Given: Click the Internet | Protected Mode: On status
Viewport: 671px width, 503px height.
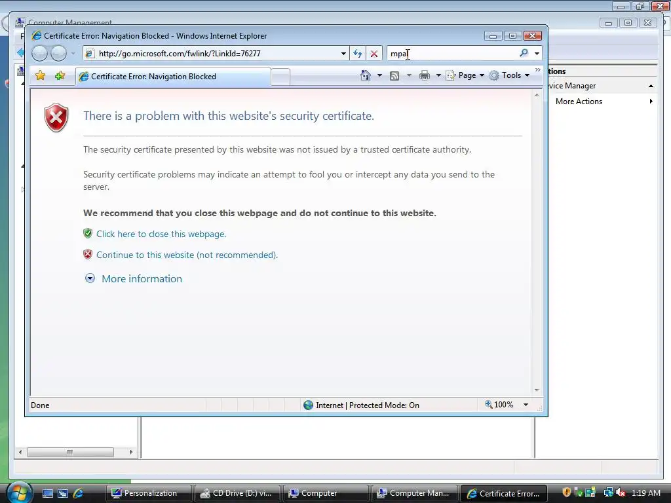Looking at the screenshot, I should point(362,405).
